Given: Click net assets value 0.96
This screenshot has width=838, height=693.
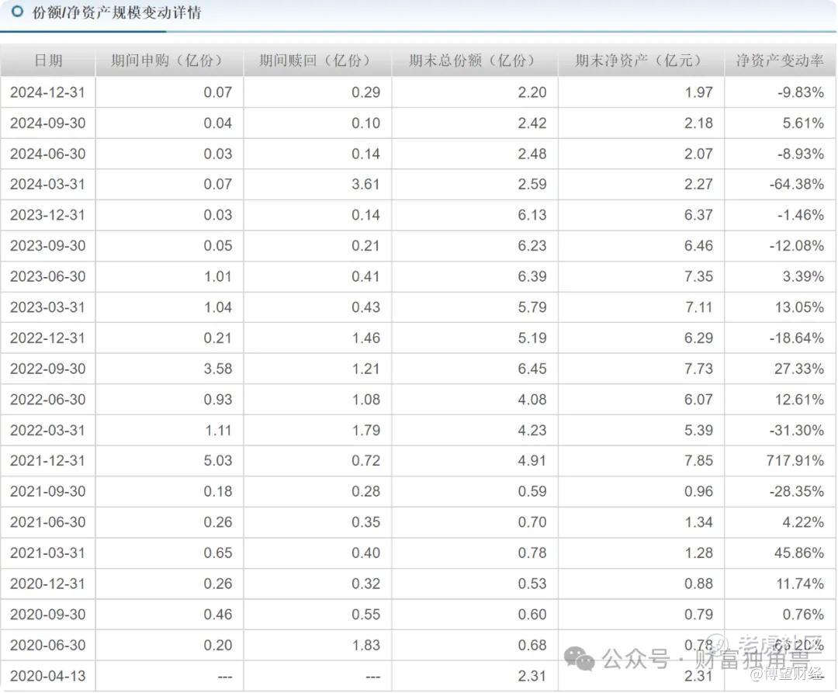Looking at the screenshot, I should pos(698,491).
